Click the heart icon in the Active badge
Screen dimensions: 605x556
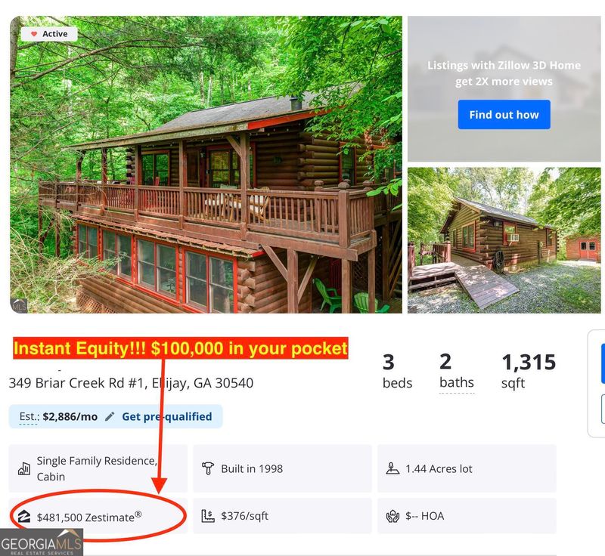tap(33, 34)
